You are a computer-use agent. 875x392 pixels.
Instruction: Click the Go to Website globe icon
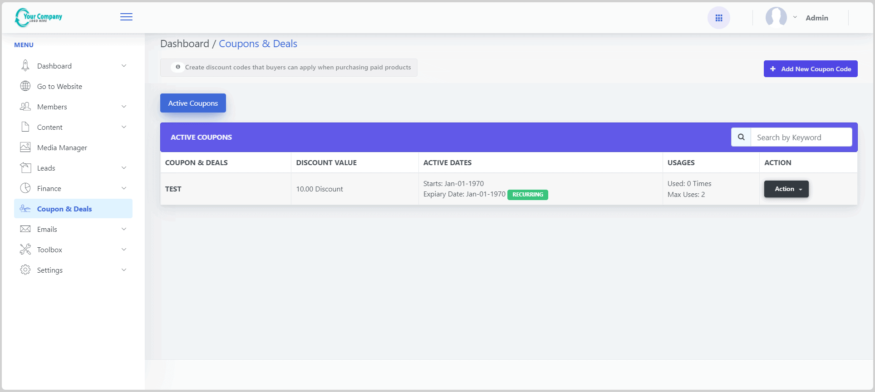point(25,86)
